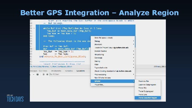Open the Refactoring submenu
The width and height of the screenshot is (192, 108).
click(x=113, y=54)
